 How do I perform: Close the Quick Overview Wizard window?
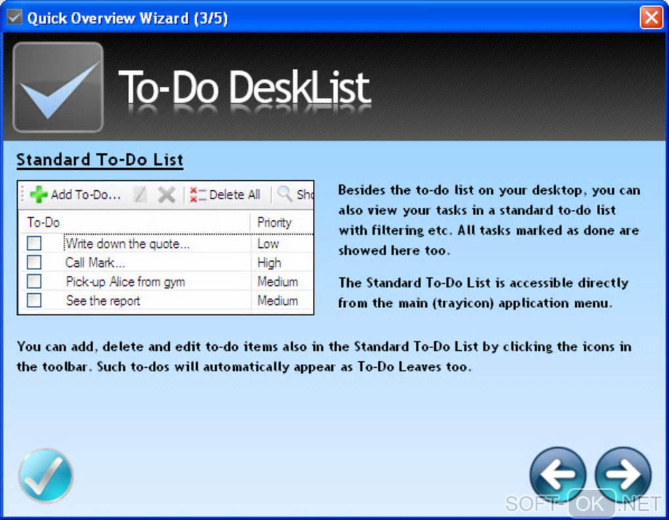pyautogui.click(x=651, y=18)
